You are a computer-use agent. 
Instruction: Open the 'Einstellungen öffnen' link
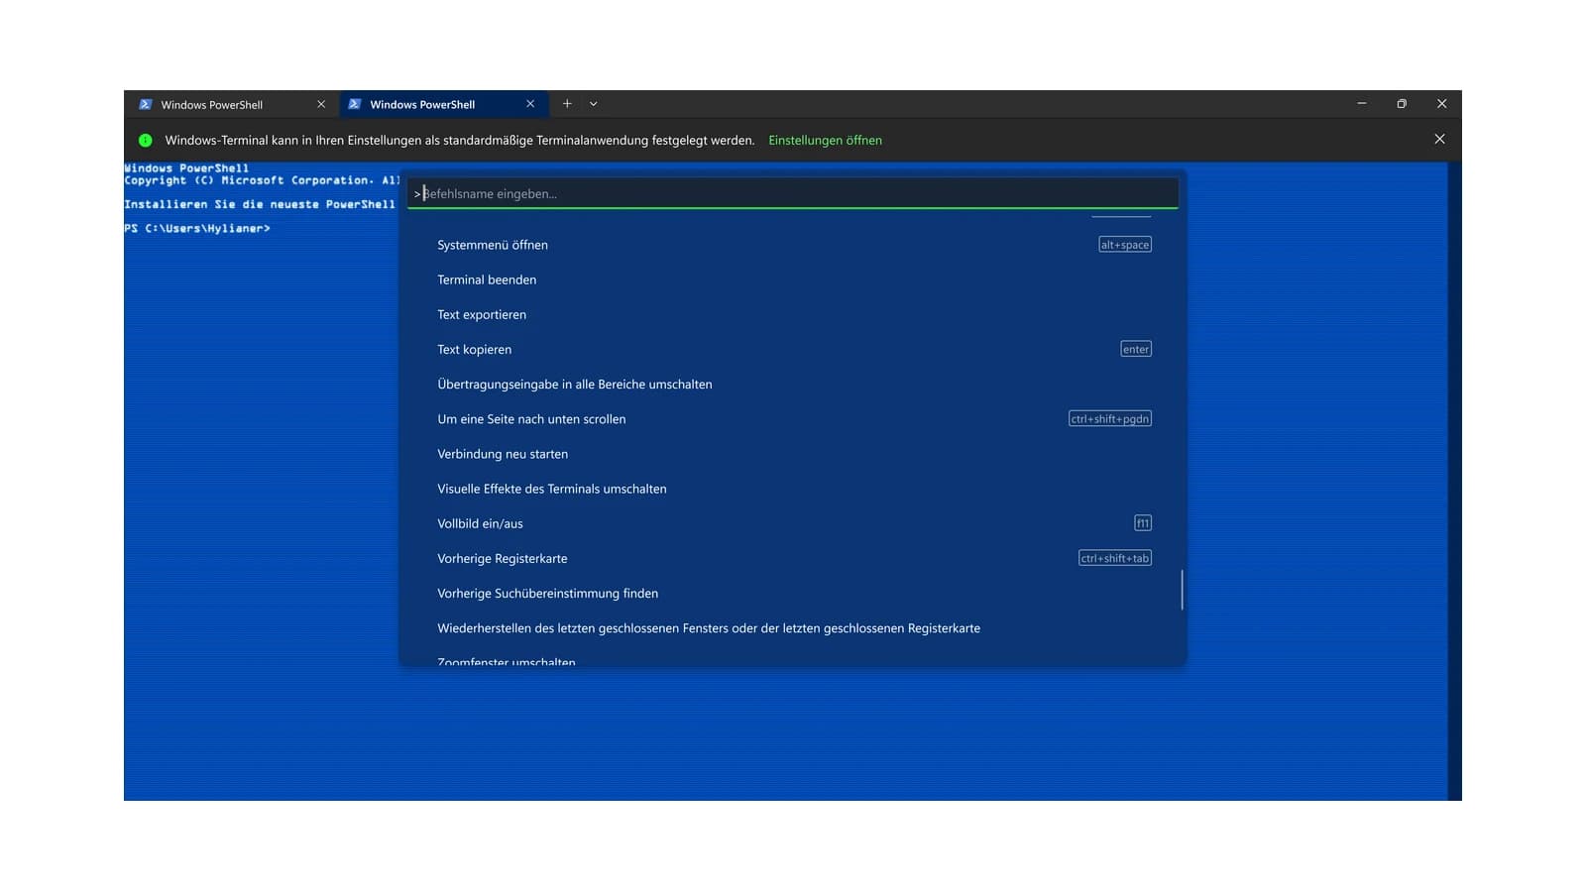(825, 141)
